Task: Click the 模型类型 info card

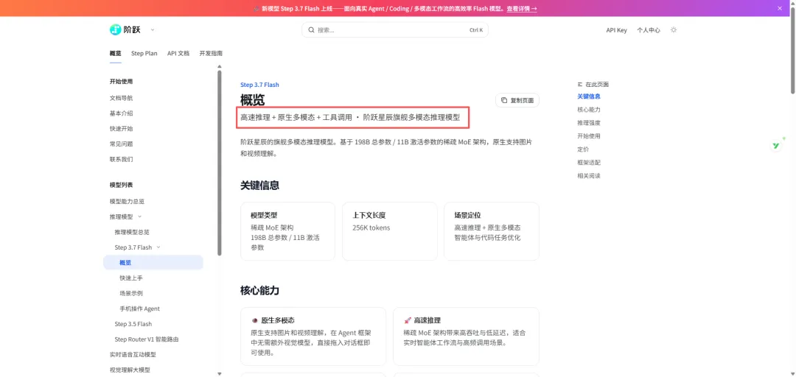Action: pyautogui.click(x=288, y=231)
